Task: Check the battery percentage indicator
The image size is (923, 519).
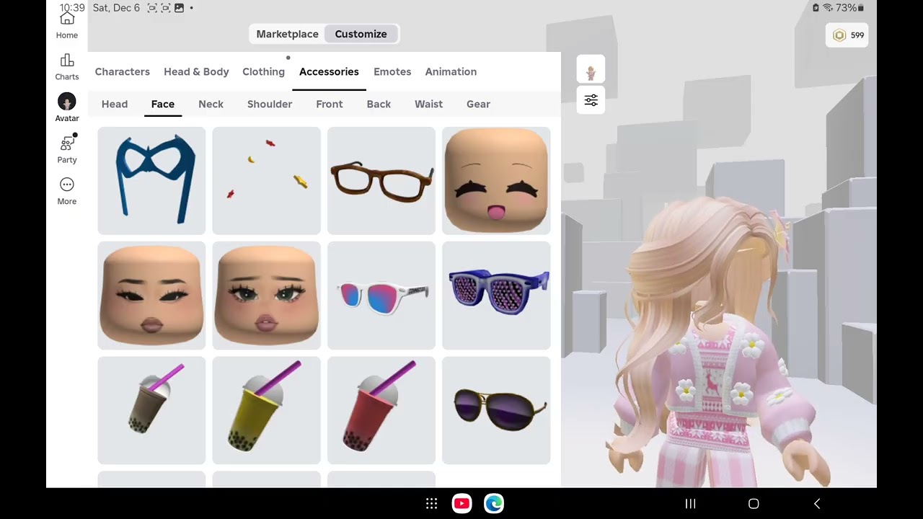Action: pos(850,8)
